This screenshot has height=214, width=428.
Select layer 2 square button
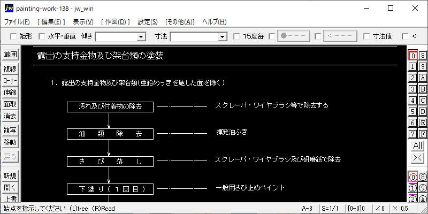[x=413, y=78]
